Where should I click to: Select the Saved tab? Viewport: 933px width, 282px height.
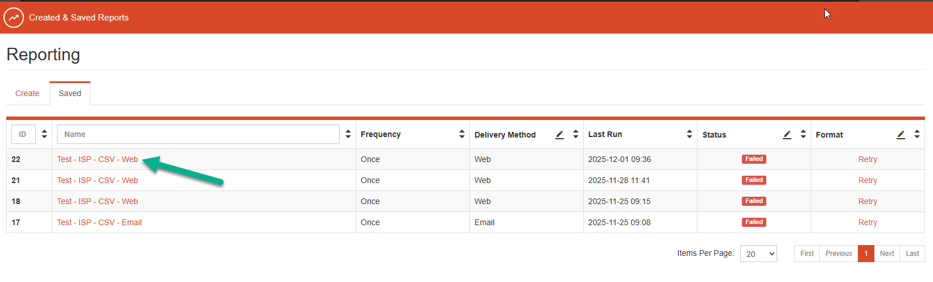[x=70, y=93]
